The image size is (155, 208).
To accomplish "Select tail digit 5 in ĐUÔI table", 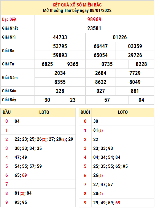I will point(85,166).
